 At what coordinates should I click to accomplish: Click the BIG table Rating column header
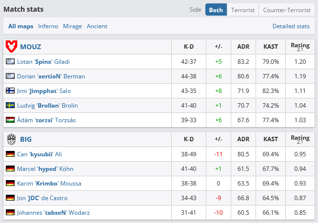[297, 139]
